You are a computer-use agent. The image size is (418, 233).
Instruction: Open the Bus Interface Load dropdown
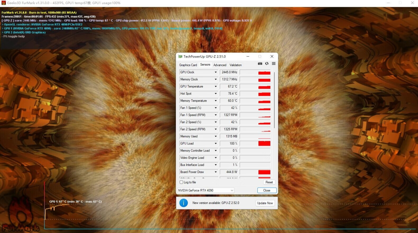(x=216, y=165)
